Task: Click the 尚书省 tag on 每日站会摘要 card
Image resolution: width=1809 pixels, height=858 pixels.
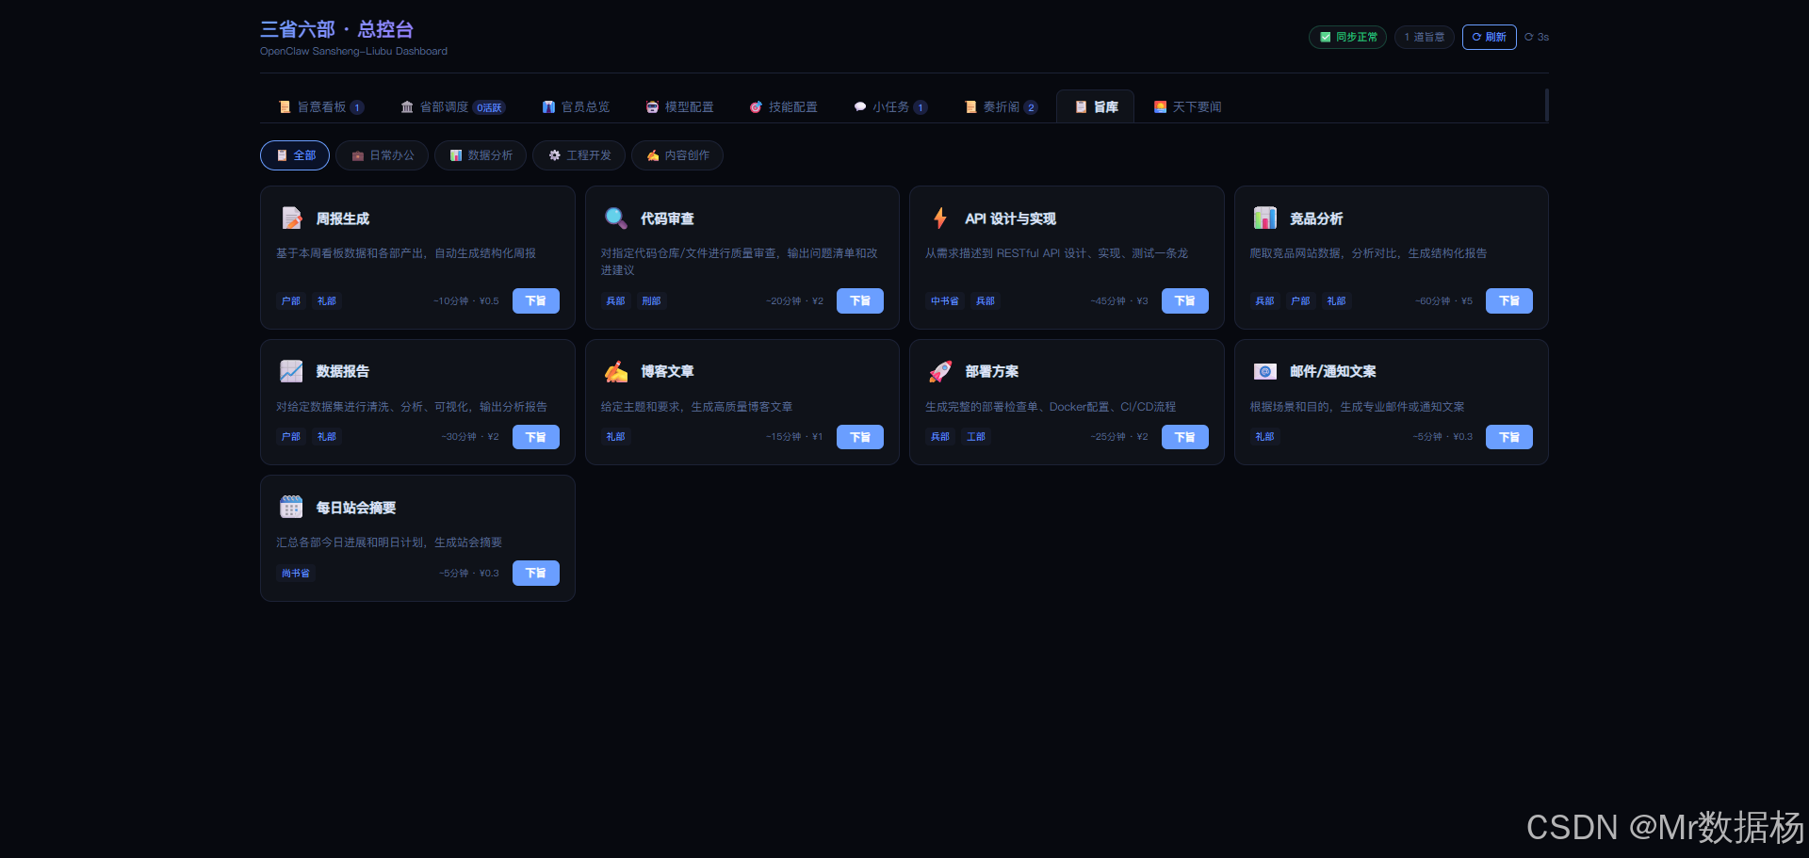Action: (x=296, y=574)
